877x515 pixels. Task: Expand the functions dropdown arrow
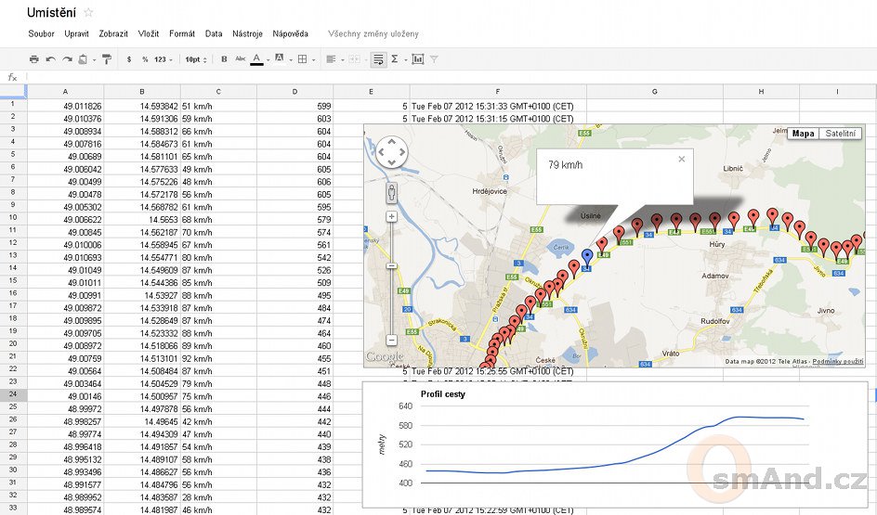coord(405,59)
